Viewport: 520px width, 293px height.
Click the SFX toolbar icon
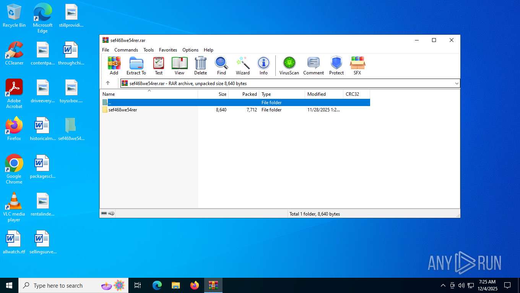(x=357, y=66)
